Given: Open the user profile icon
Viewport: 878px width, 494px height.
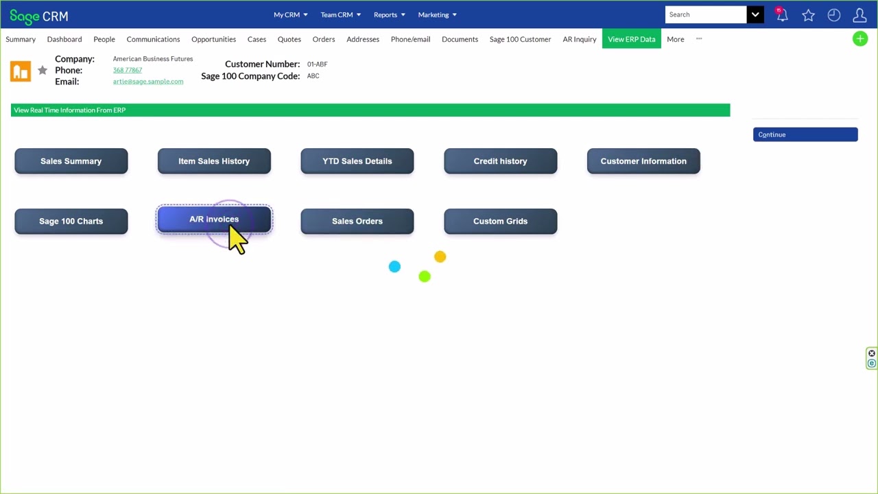Looking at the screenshot, I should 859,15.
